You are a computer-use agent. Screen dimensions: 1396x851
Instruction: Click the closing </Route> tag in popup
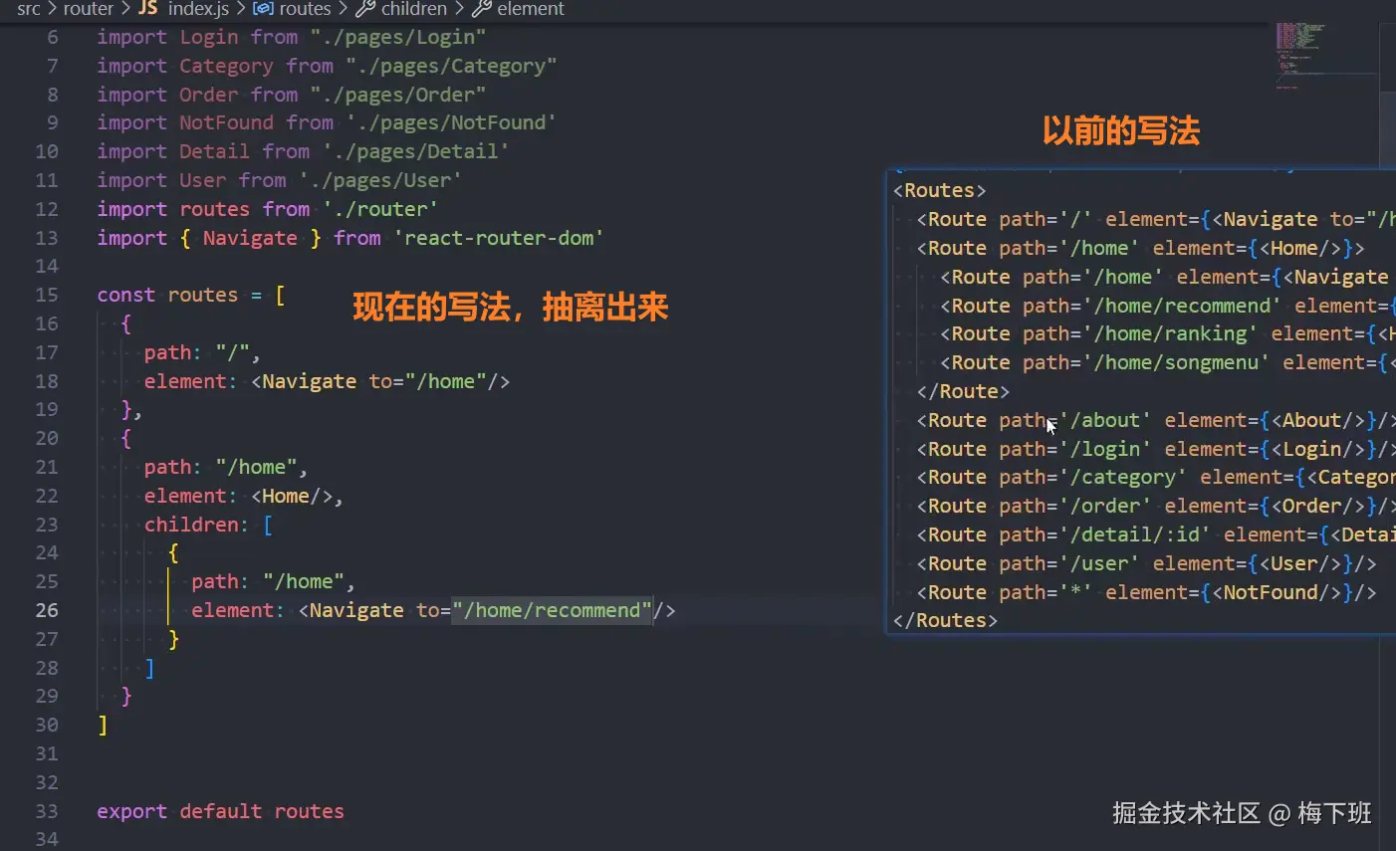click(x=963, y=391)
